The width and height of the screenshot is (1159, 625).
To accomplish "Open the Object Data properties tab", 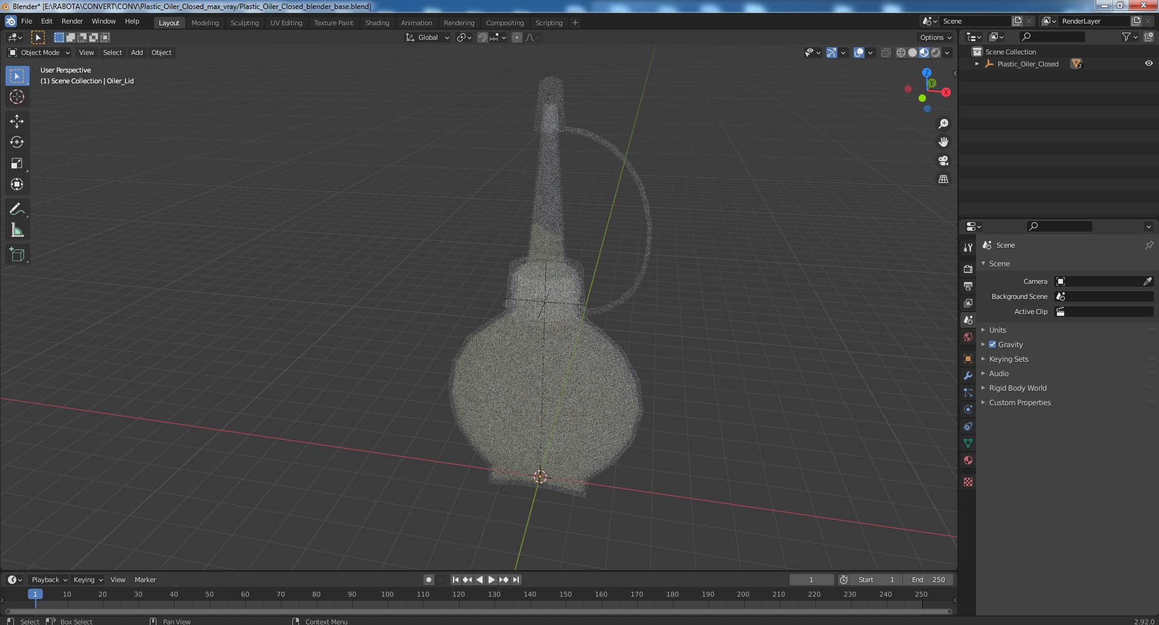I will [968, 443].
